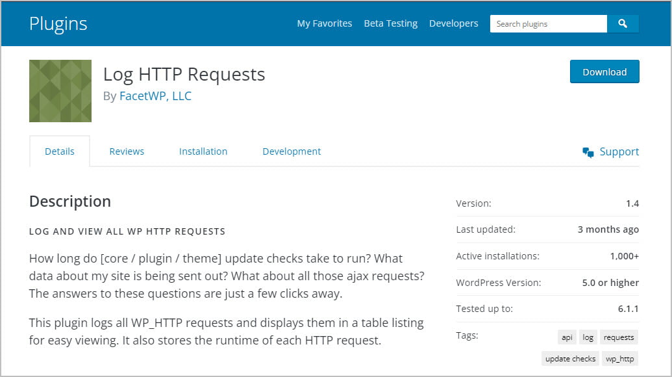Open the Development tab

[292, 151]
